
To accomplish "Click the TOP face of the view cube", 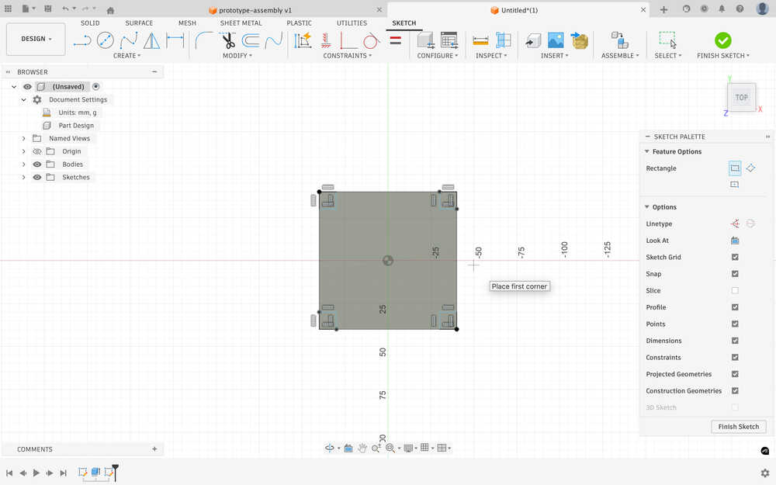I will pos(741,98).
